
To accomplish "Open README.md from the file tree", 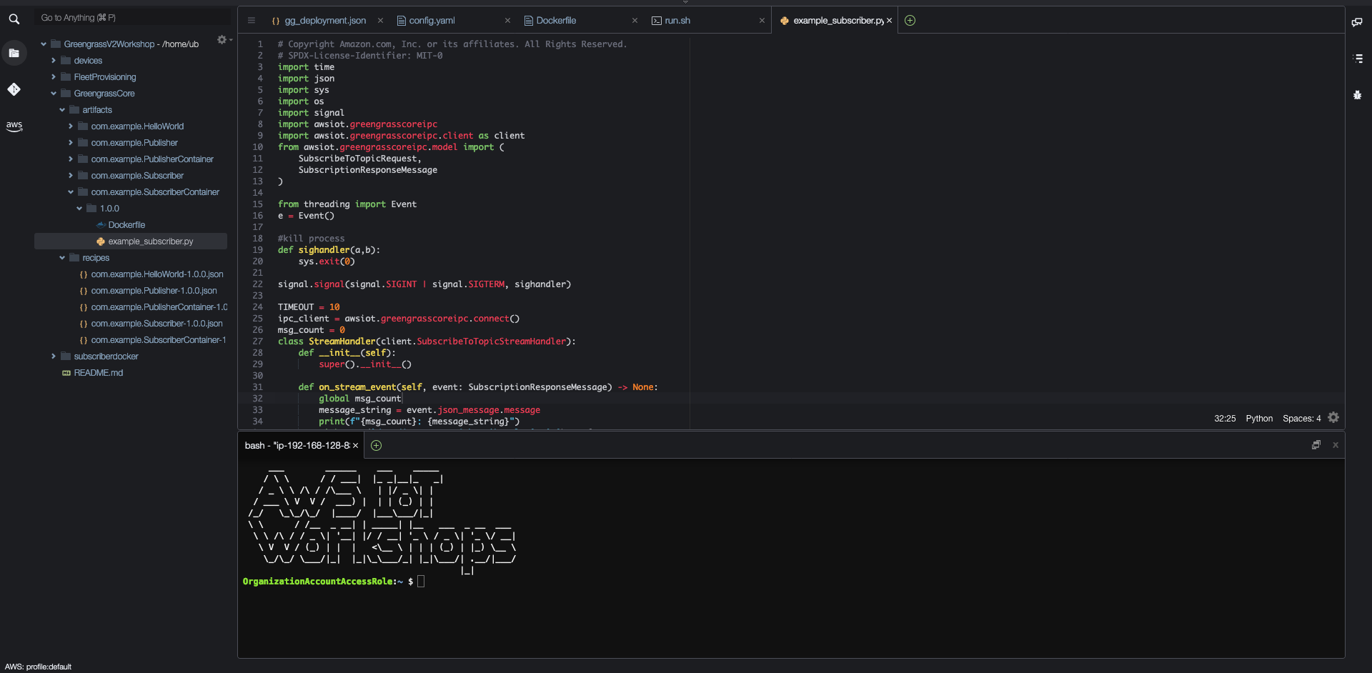I will point(98,373).
